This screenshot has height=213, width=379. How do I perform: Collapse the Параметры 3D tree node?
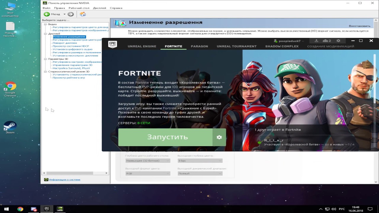pyautogui.click(x=46, y=59)
